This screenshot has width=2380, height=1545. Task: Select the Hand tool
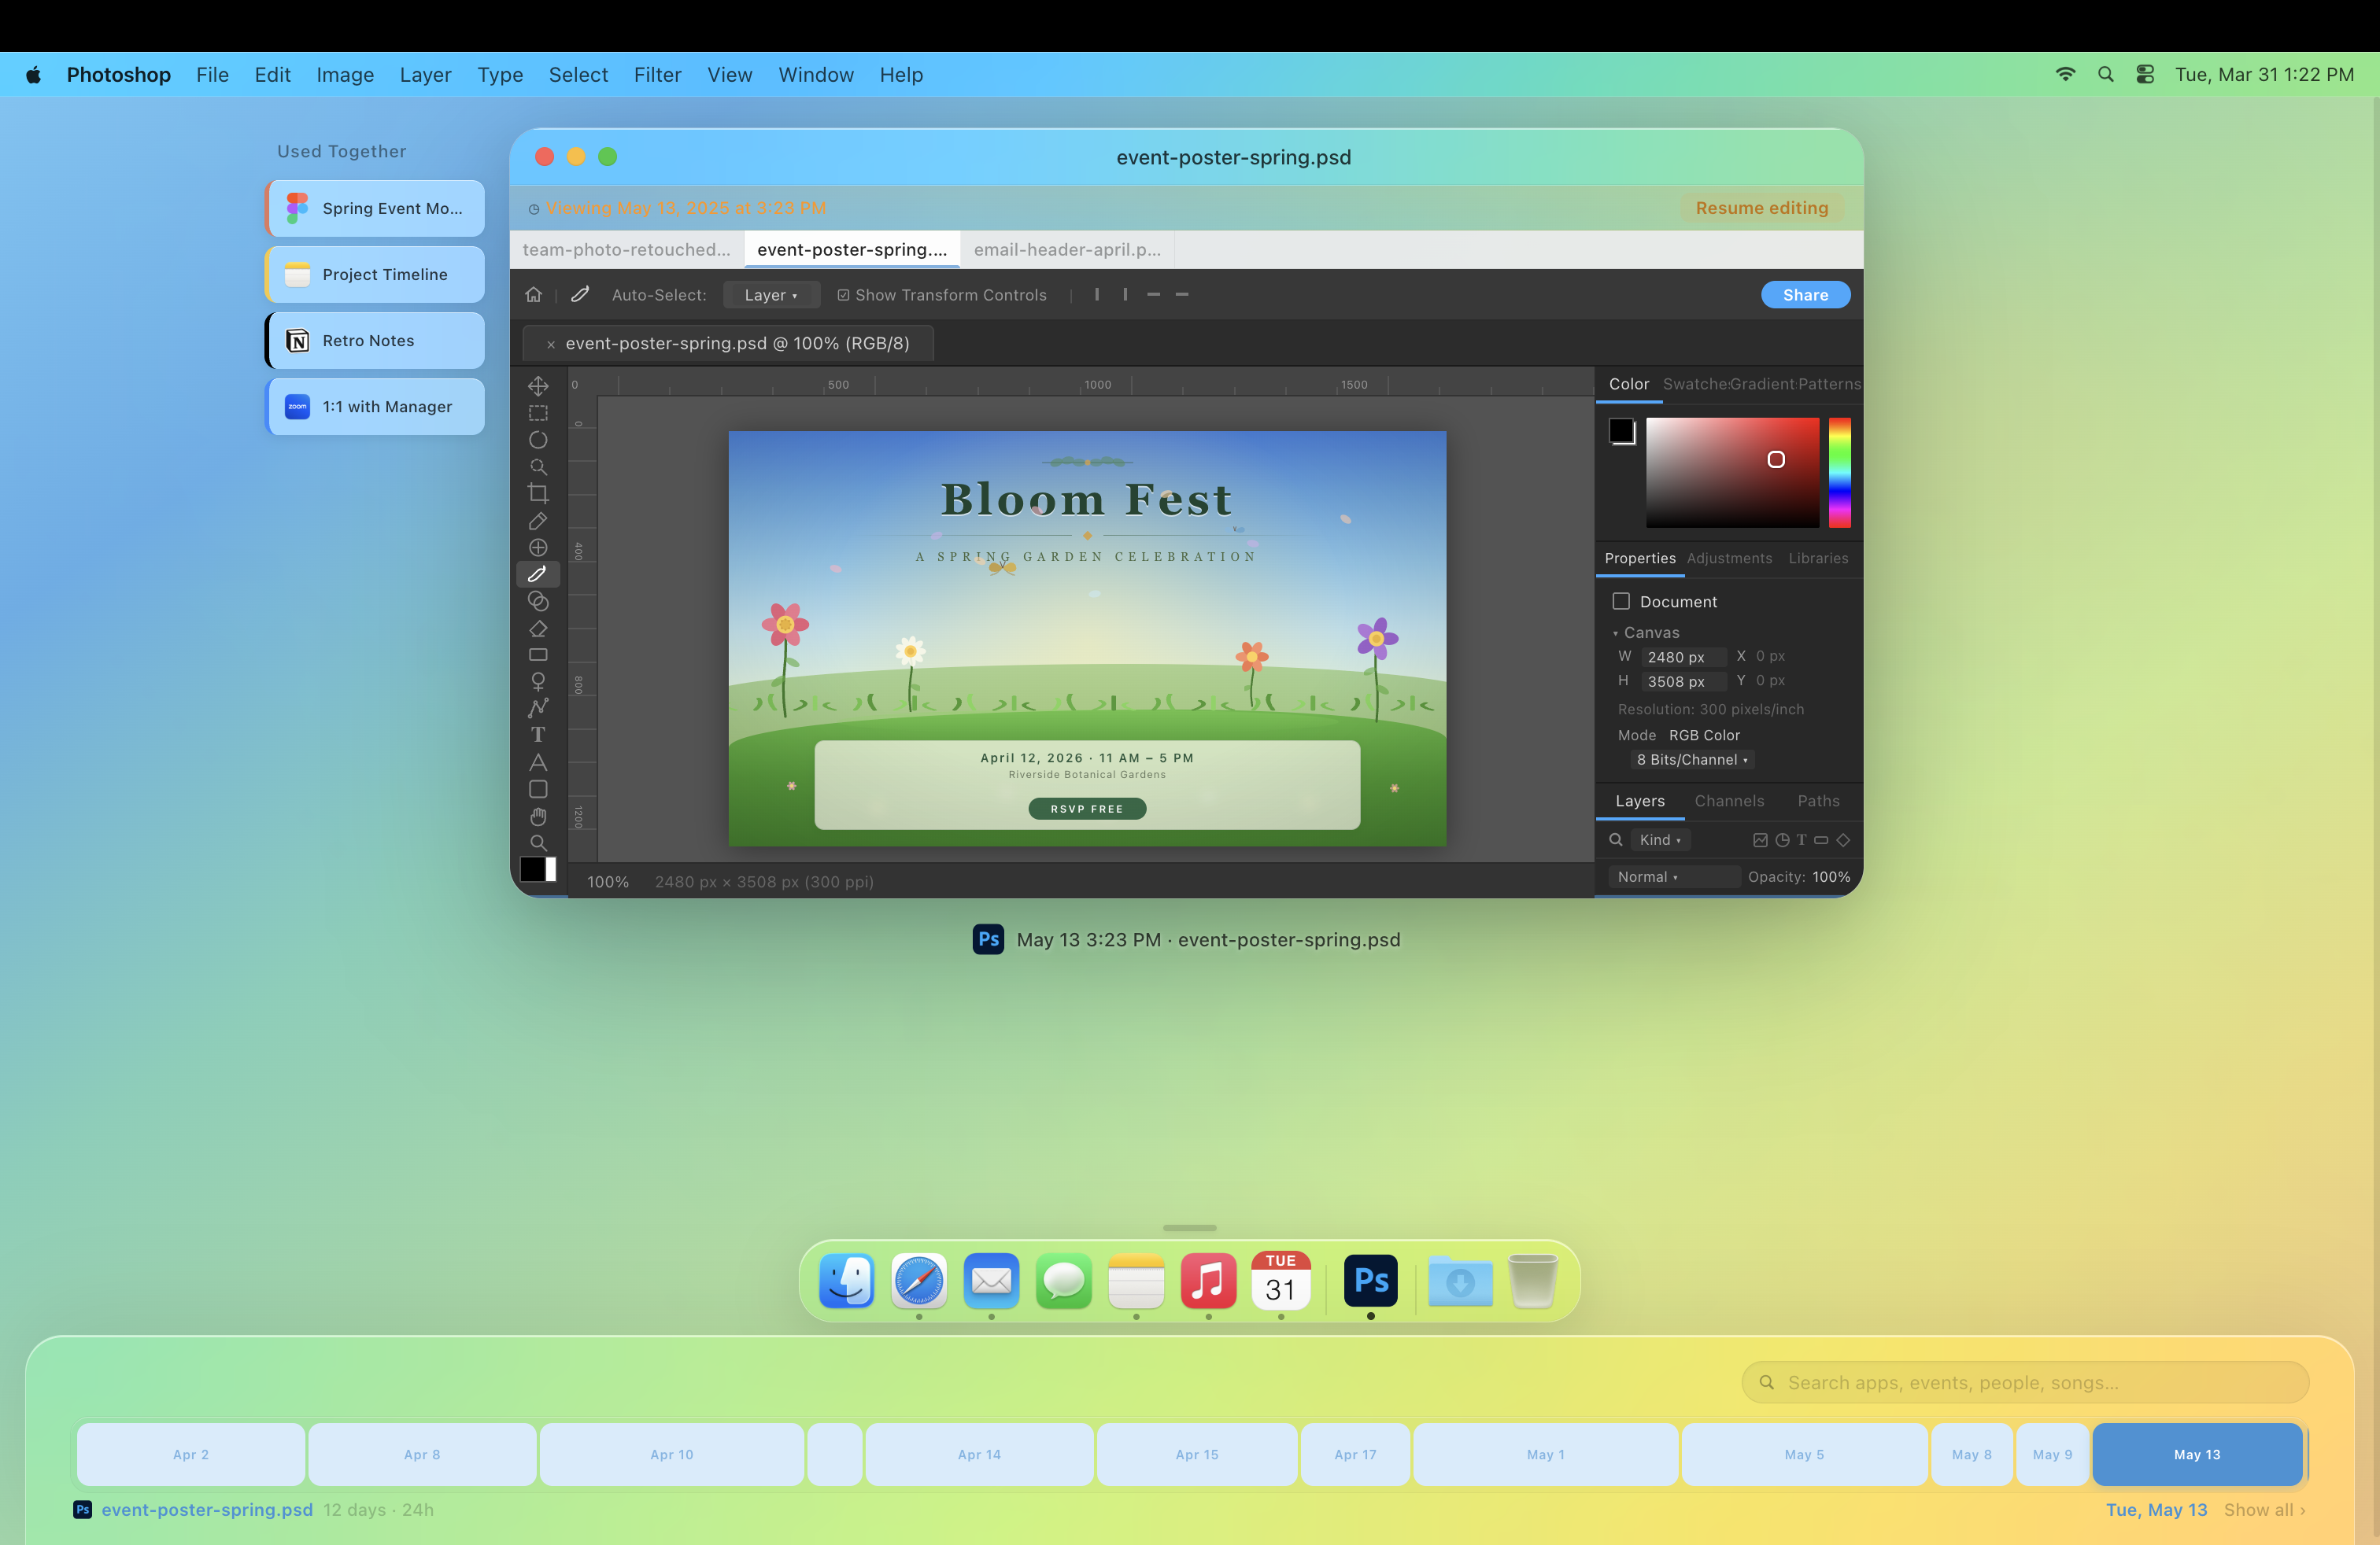538,817
